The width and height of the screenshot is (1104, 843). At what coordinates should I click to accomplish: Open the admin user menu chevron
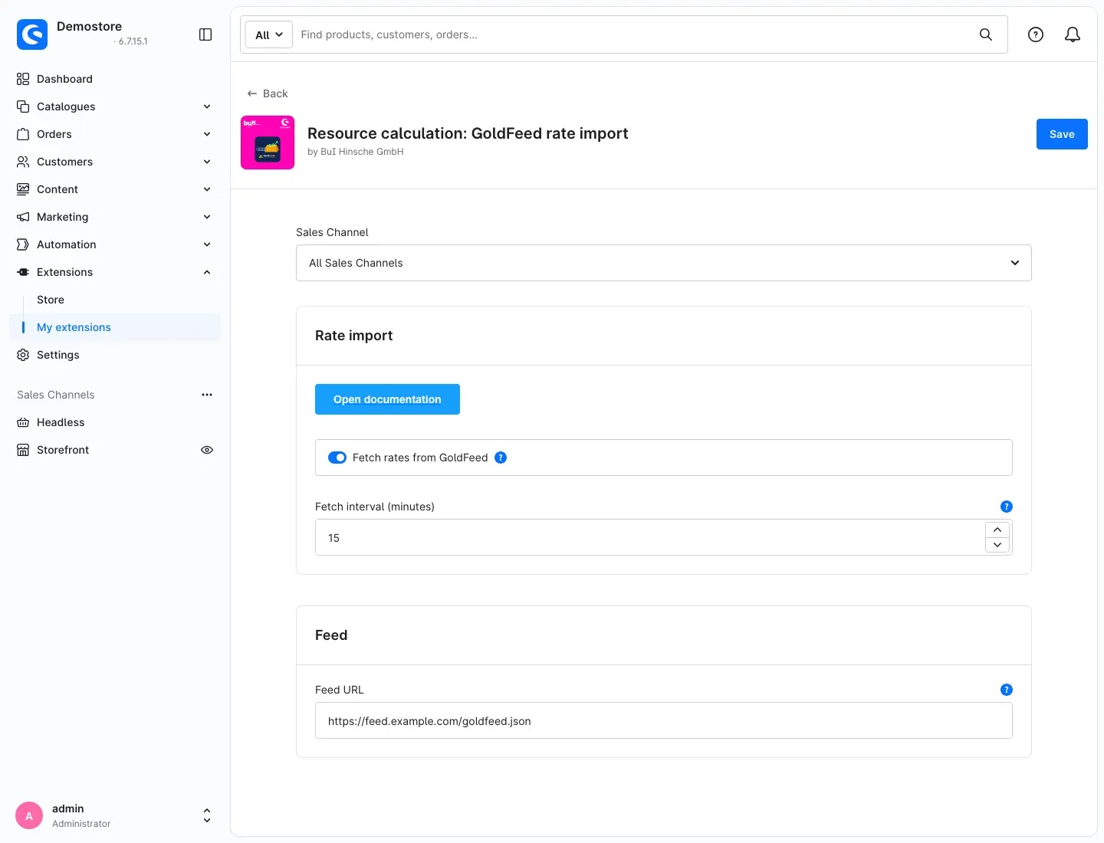[207, 815]
